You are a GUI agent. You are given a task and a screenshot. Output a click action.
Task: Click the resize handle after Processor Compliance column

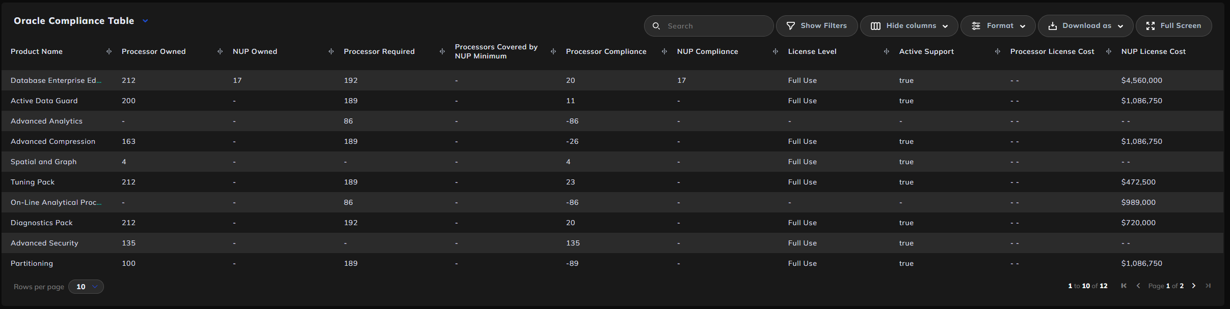coord(664,51)
